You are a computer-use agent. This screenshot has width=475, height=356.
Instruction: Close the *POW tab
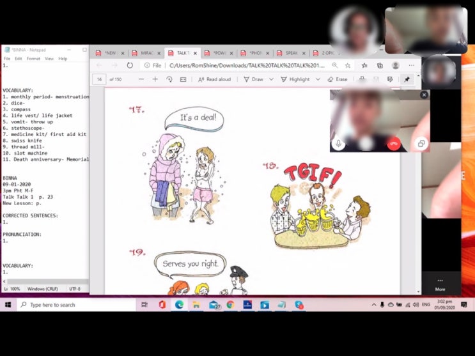231,53
